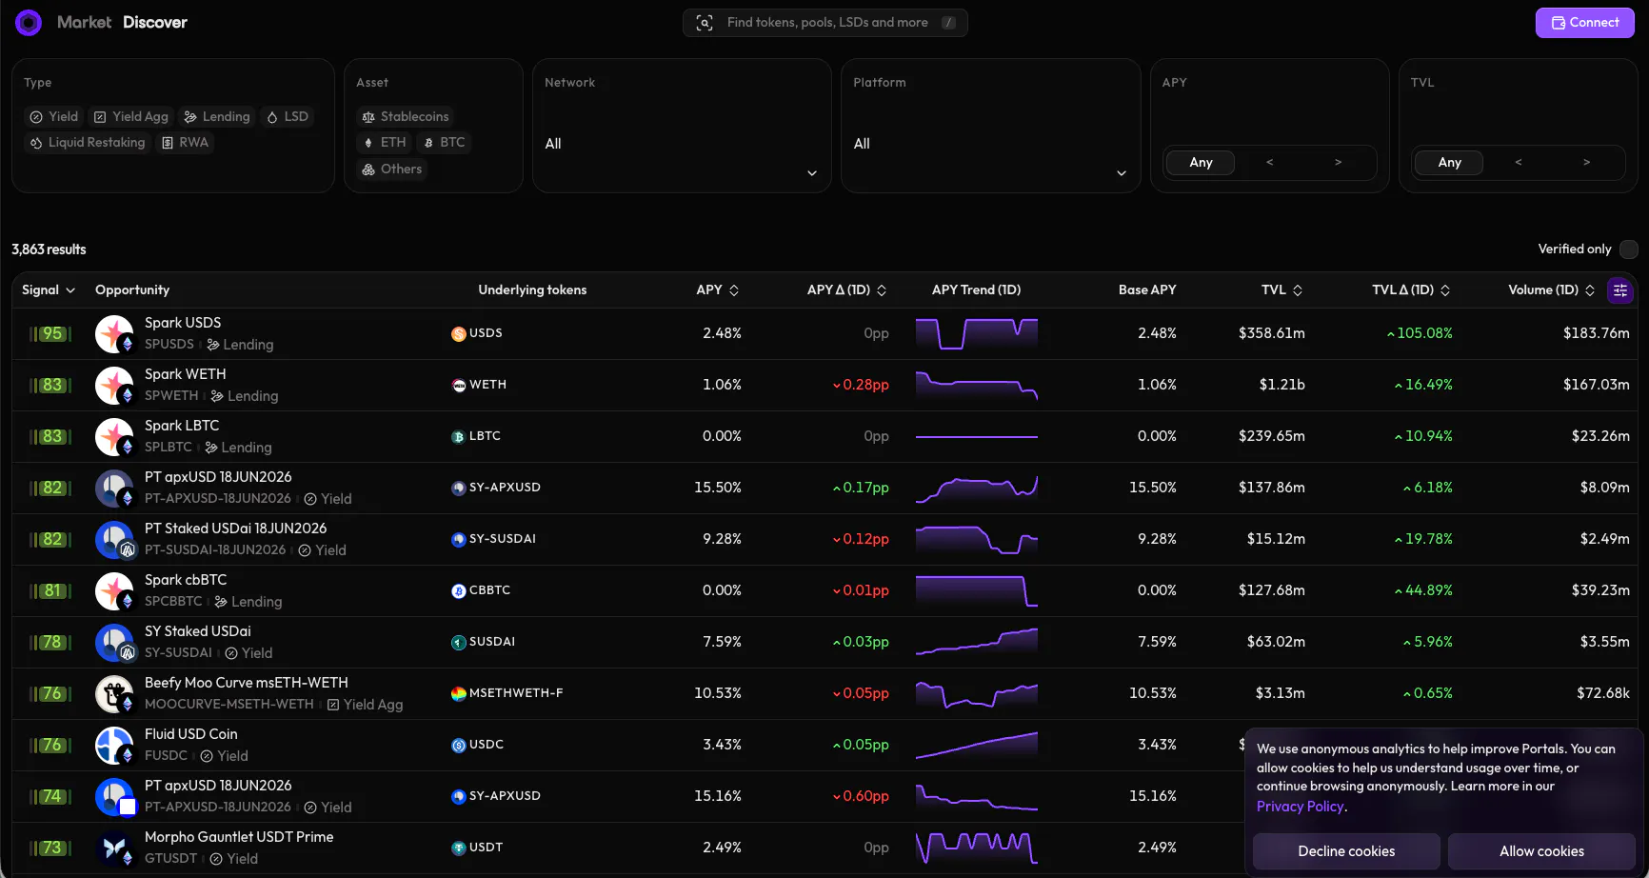Click the signal 73 score badge
Viewport: 1649px width, 878px height.
[51, 848]
